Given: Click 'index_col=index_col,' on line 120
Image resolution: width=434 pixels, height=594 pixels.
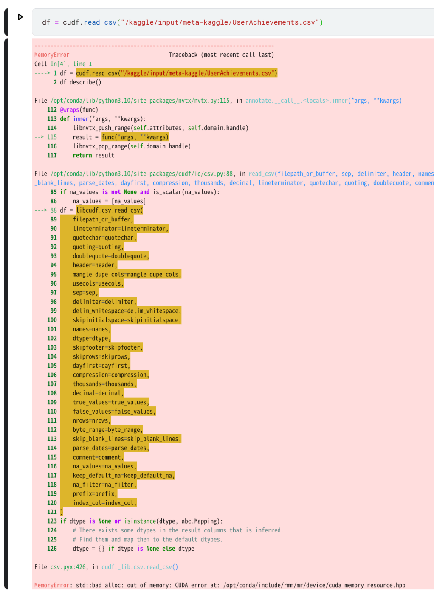Looking at the screenshot, I should (104, 503).
